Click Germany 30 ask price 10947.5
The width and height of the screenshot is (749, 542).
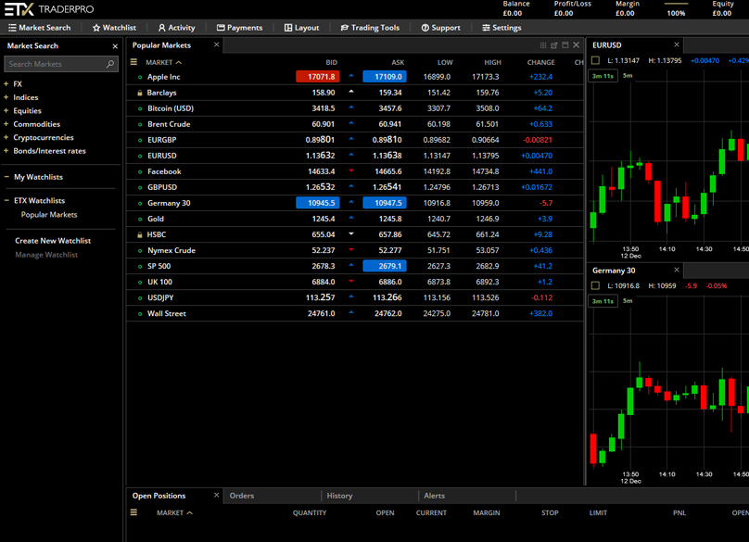[x=385, y=203]
